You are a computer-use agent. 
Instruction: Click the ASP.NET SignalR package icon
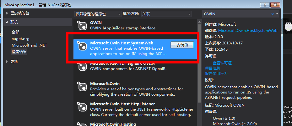pyautogui.click(x=82, y=67)
